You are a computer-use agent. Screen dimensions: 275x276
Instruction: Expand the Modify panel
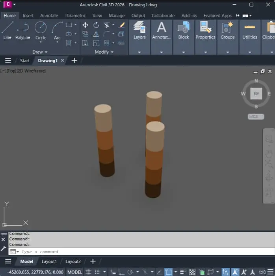click(x=104, y=52)
